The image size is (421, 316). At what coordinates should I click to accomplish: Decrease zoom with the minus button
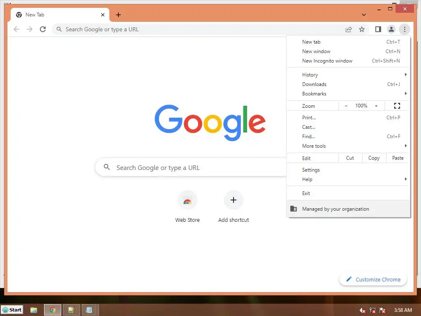pyautogui.click(x=346, y=106)
